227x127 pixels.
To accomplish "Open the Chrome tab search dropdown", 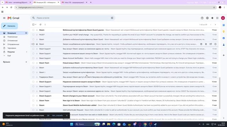I will (x=2, y=2).
